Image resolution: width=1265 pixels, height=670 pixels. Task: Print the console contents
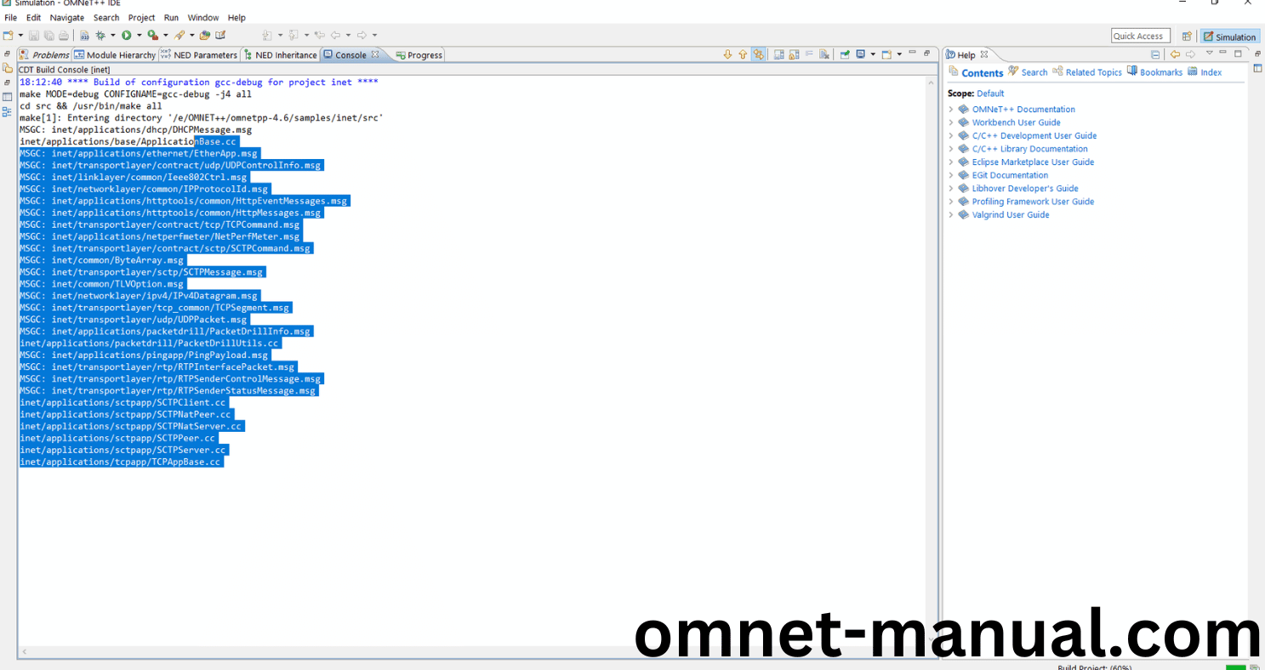click(x=64, y=34)
